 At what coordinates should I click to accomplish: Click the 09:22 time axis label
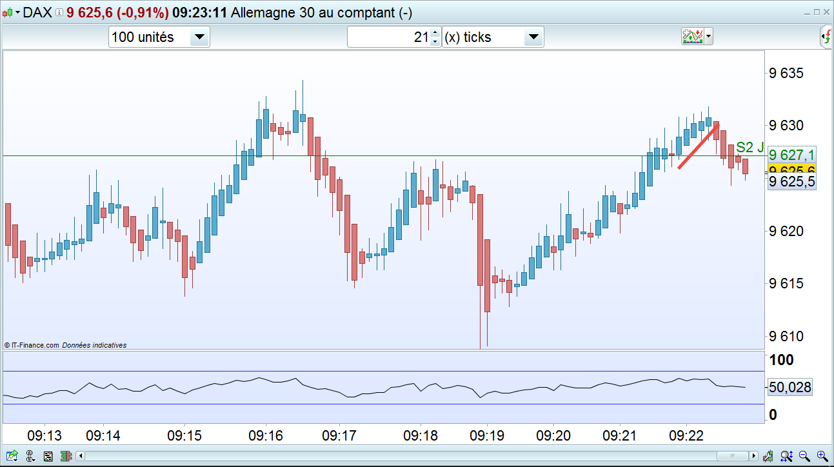686,436
